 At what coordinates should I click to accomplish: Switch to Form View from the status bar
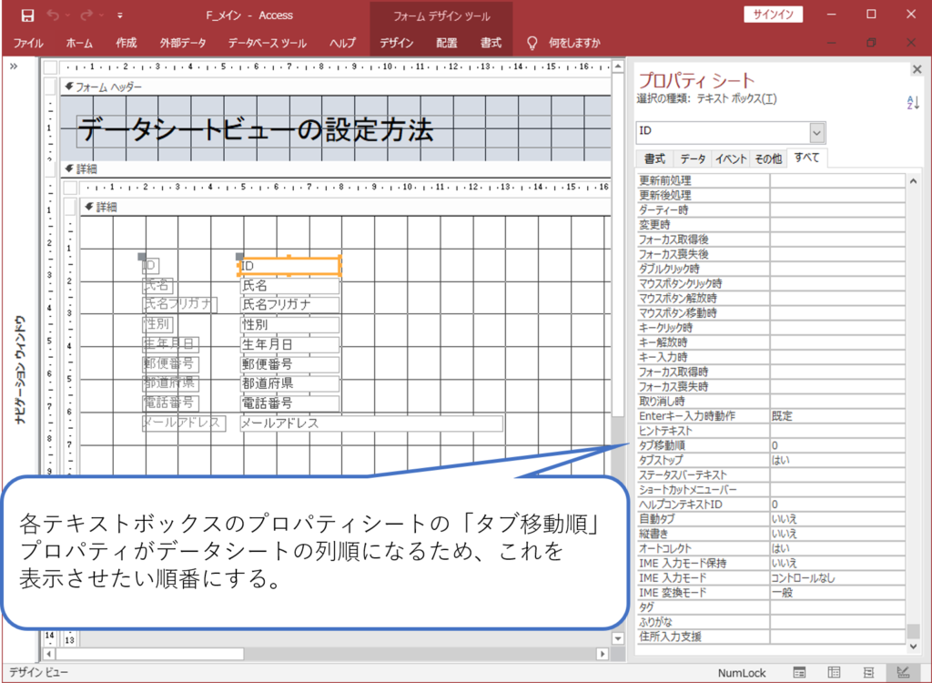(799, 672)
